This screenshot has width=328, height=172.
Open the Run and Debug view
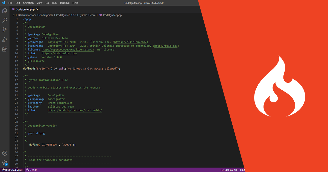pos(5,40)
